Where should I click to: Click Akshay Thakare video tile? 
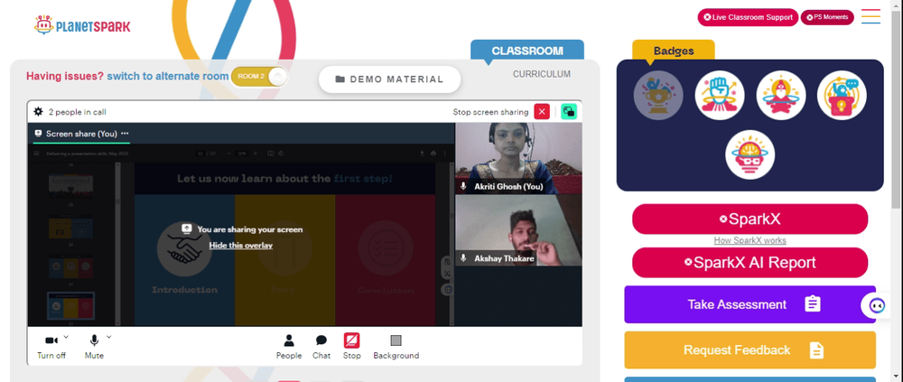pyautogui.click(x=518, y=230)
